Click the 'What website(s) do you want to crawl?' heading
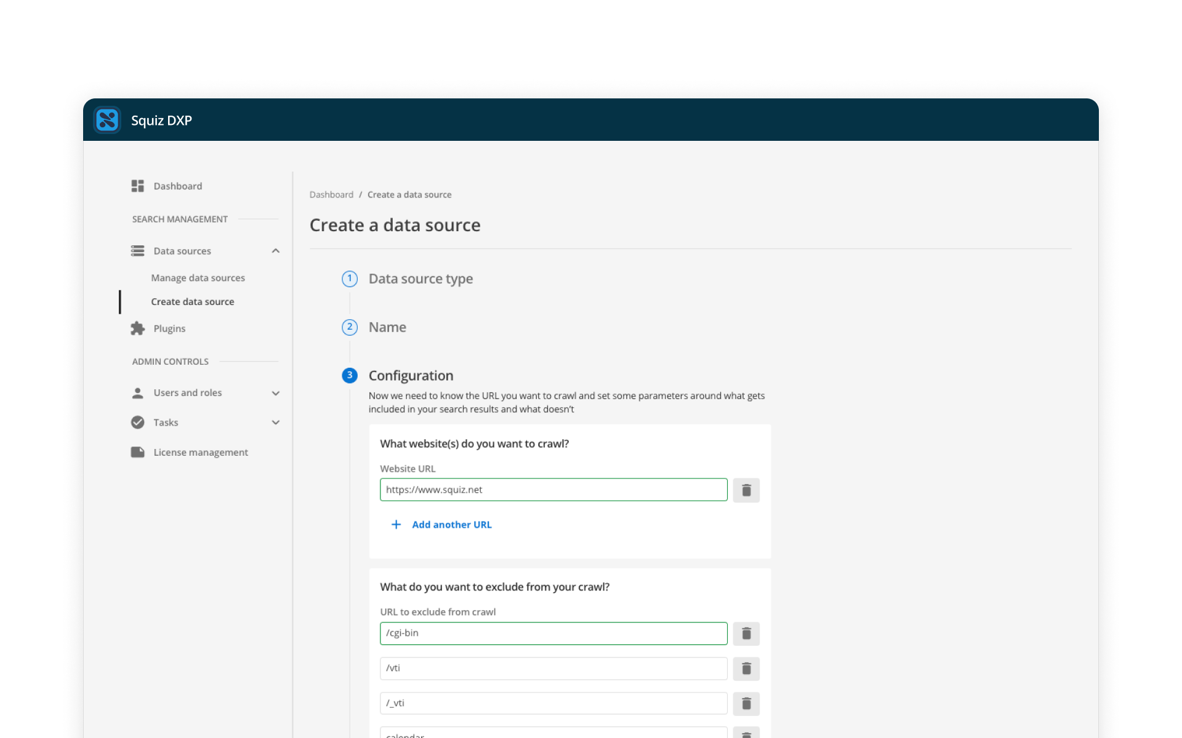Viewport: 1182px width, 738px height. pos(475,444)
